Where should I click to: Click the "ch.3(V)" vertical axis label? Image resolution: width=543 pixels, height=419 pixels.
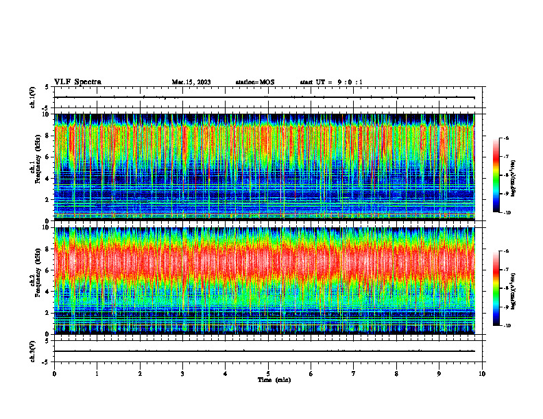pos(33,351)
